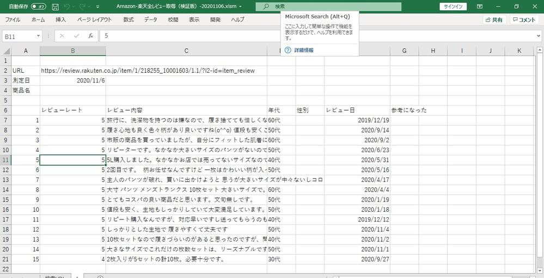The width and height of the screenshot is (544, 278).
Task: Click the Cancel (X) formula bar icon
Action: [62, 36]
